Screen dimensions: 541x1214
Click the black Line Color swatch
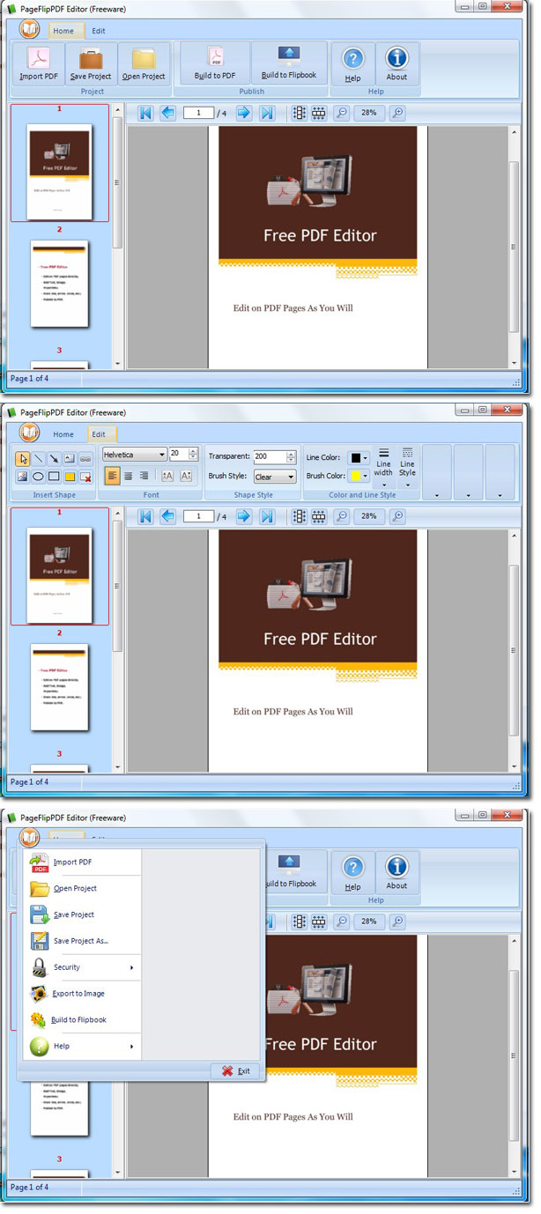354,458
